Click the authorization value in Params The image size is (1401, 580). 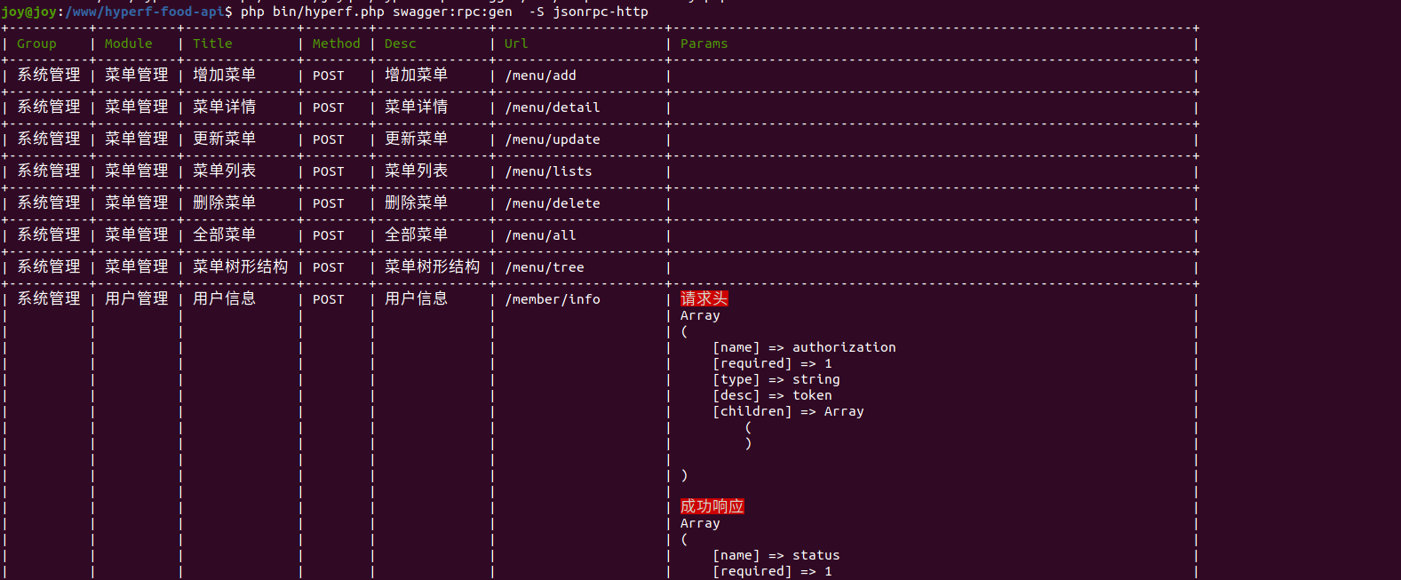coord(843,347)
